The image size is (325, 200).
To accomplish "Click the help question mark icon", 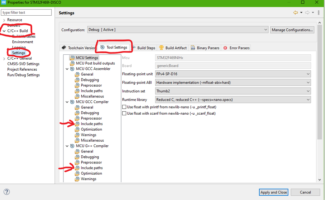I will coord(7,192).
